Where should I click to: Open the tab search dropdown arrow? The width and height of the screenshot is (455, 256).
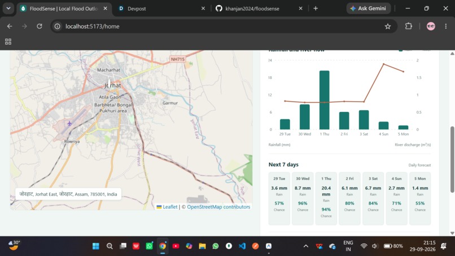pyautogui.click(x=8, y=8)
